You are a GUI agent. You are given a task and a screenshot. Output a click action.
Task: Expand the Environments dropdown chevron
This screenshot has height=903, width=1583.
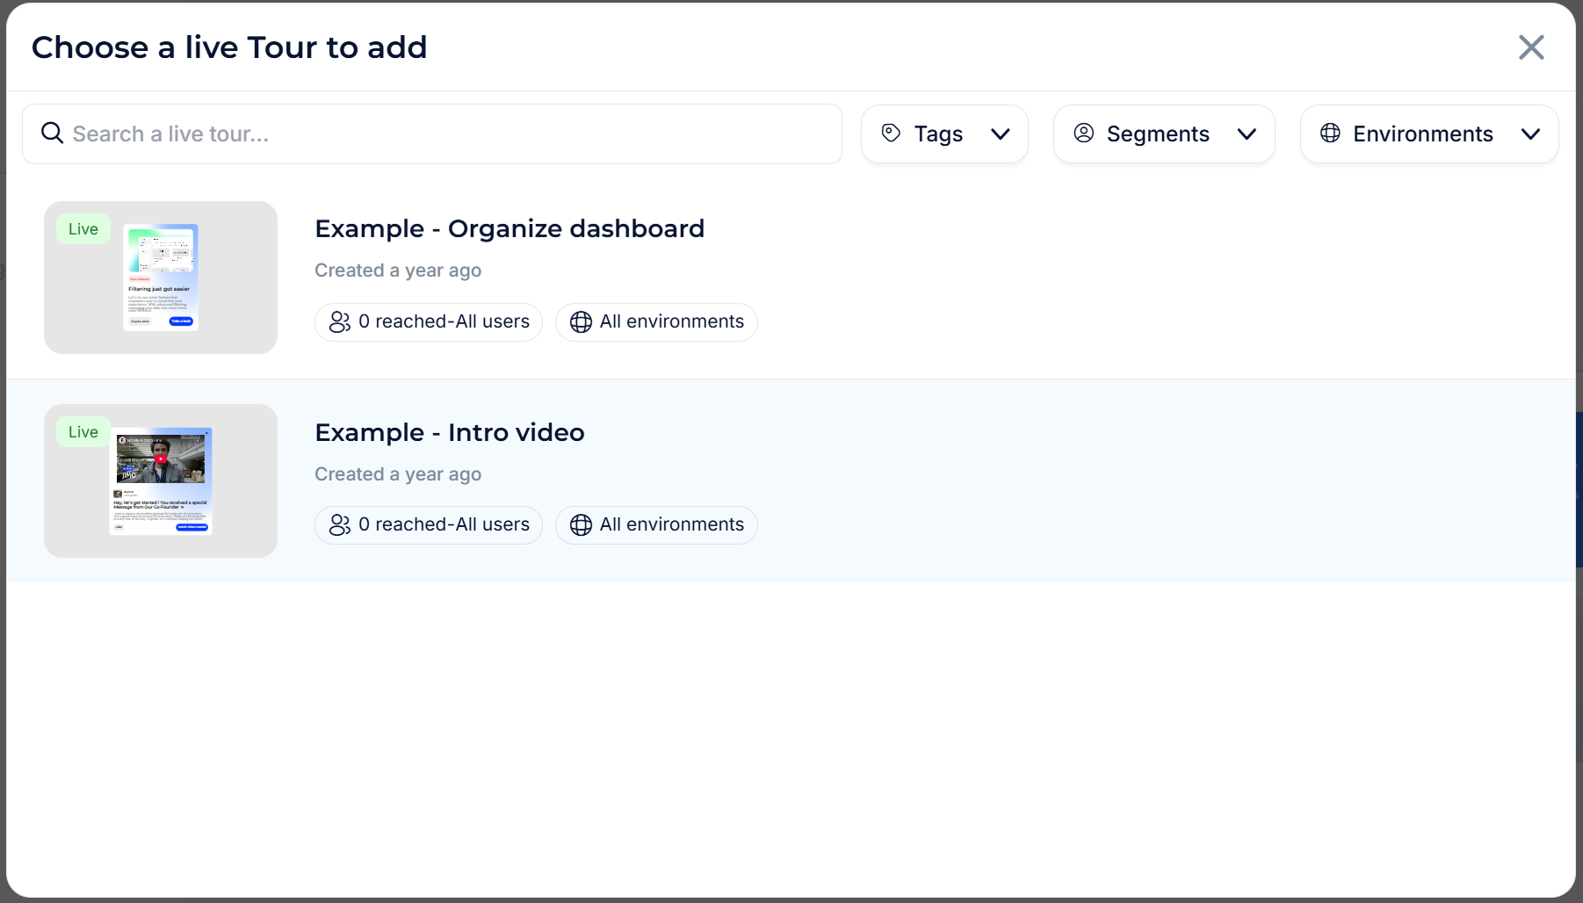pos(1530,134)
